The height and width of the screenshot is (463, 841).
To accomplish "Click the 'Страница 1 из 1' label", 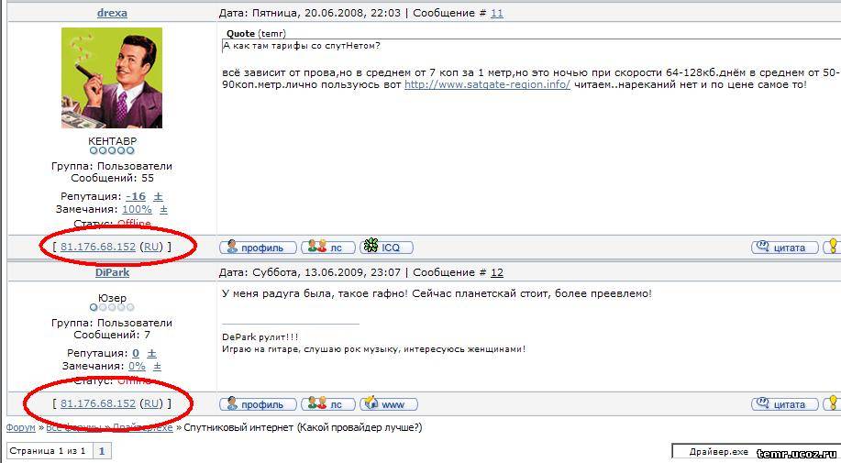I will [x=48, y=451].
